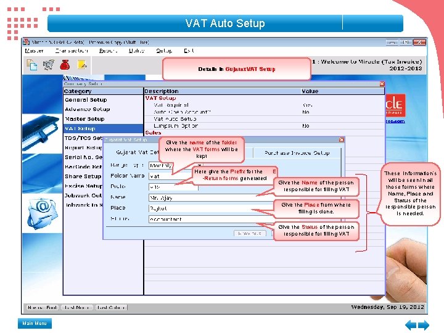Go to previous slide with left arrow
This screenshot has width=444, height=333.
click(411, 325)
